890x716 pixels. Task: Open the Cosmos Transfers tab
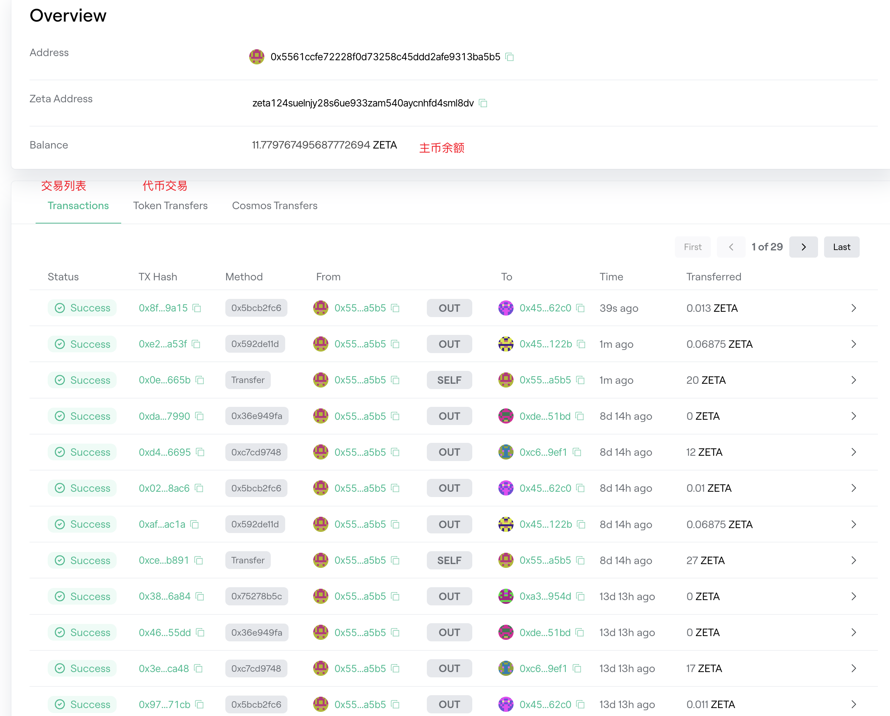(275, 206)
